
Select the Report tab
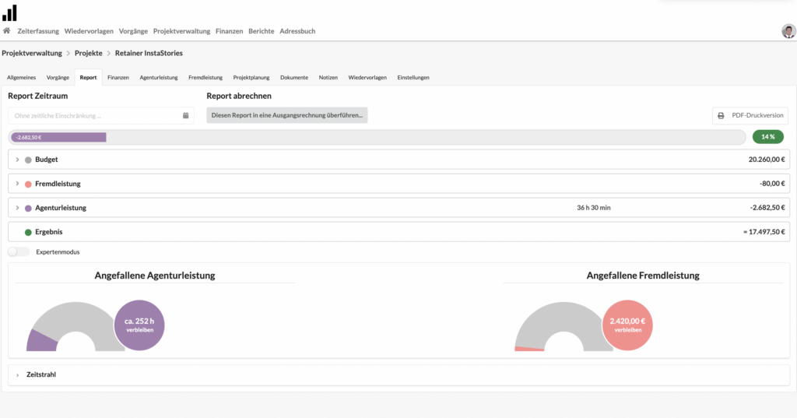click(88, 77)
